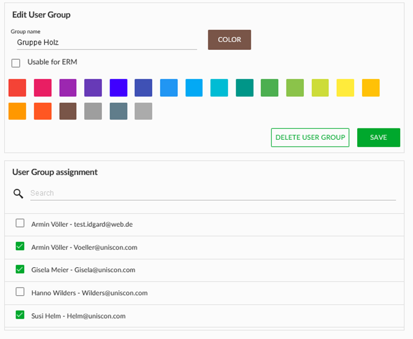Viewport: 413px width, 339px height.
Task: Choose the teal color swatch
Action: coord(245,88)
